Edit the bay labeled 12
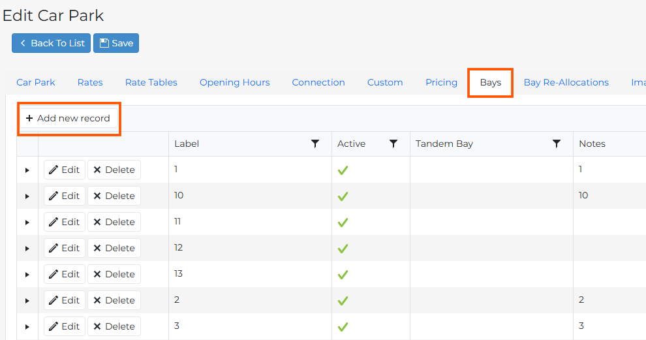Screen dimensions: 646x340 [x=65, y=248]
